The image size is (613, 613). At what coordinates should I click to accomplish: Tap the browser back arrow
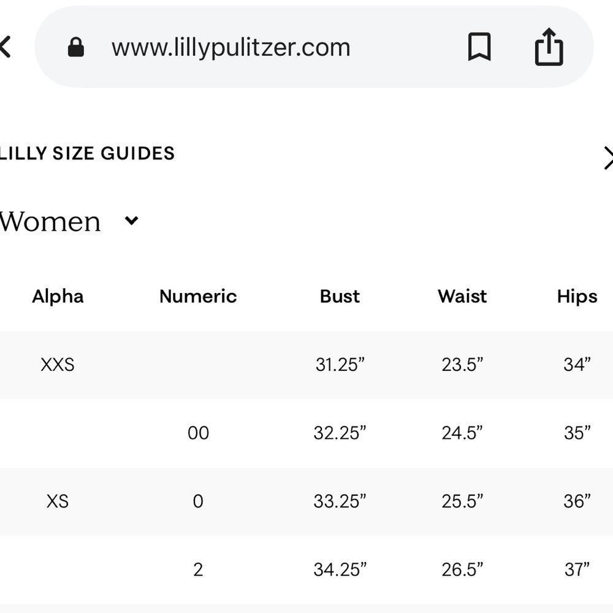coord(5,47)
